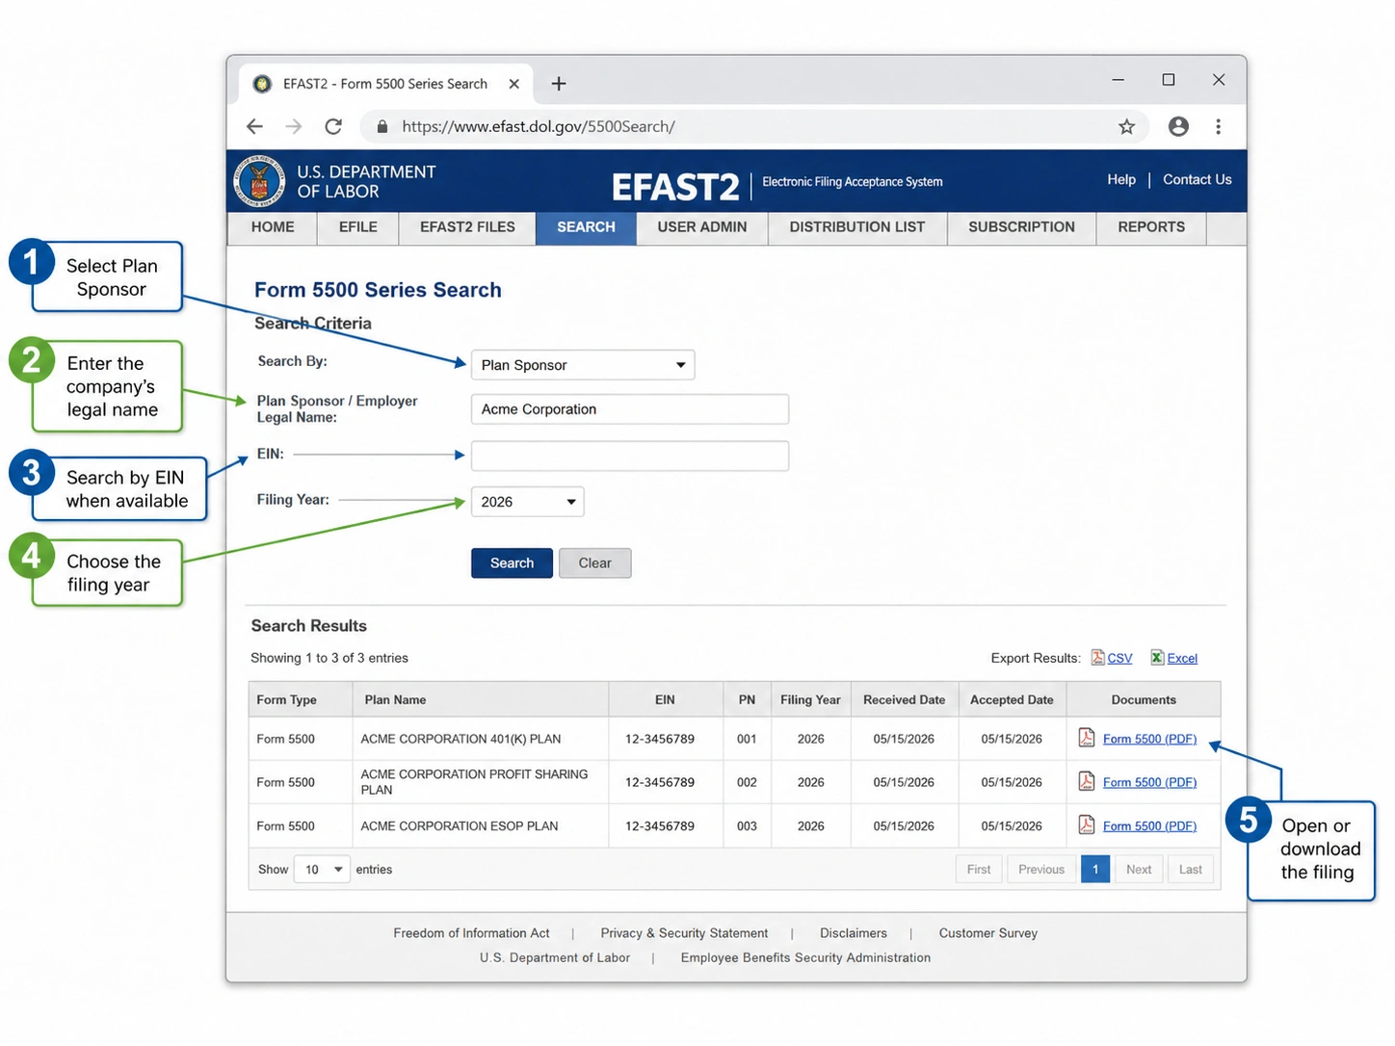This screenshot has width=1395, height=1046.
Task: Click the Plan Sponsor legal name field
Action: [x=630, y=409]
